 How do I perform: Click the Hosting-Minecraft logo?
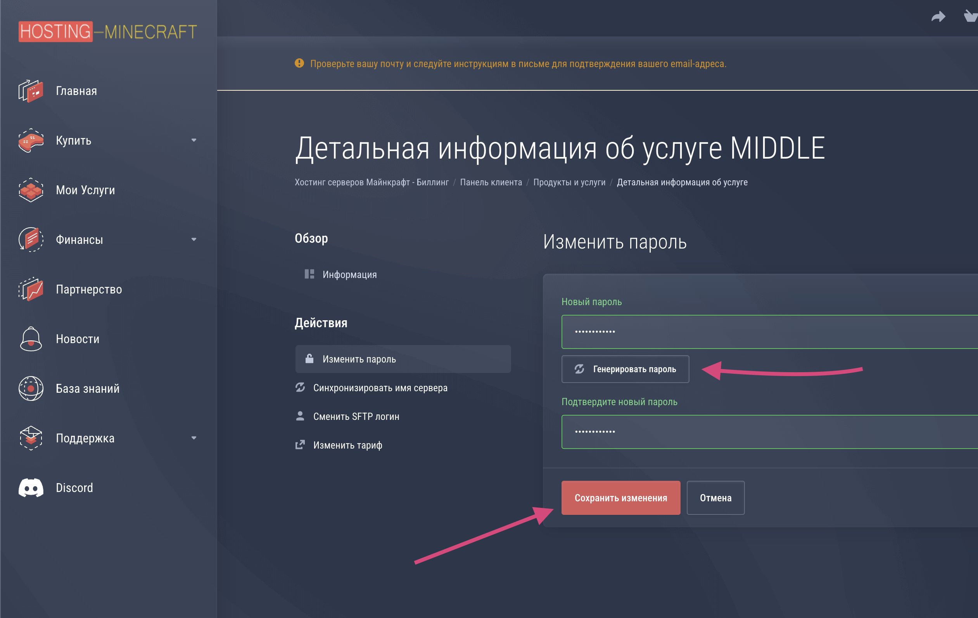pos(108,32)
